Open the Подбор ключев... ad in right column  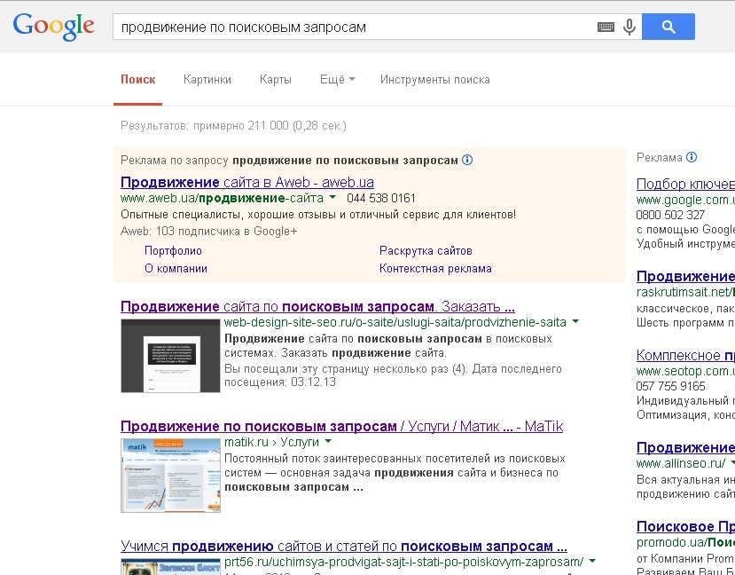coord(685,184)
